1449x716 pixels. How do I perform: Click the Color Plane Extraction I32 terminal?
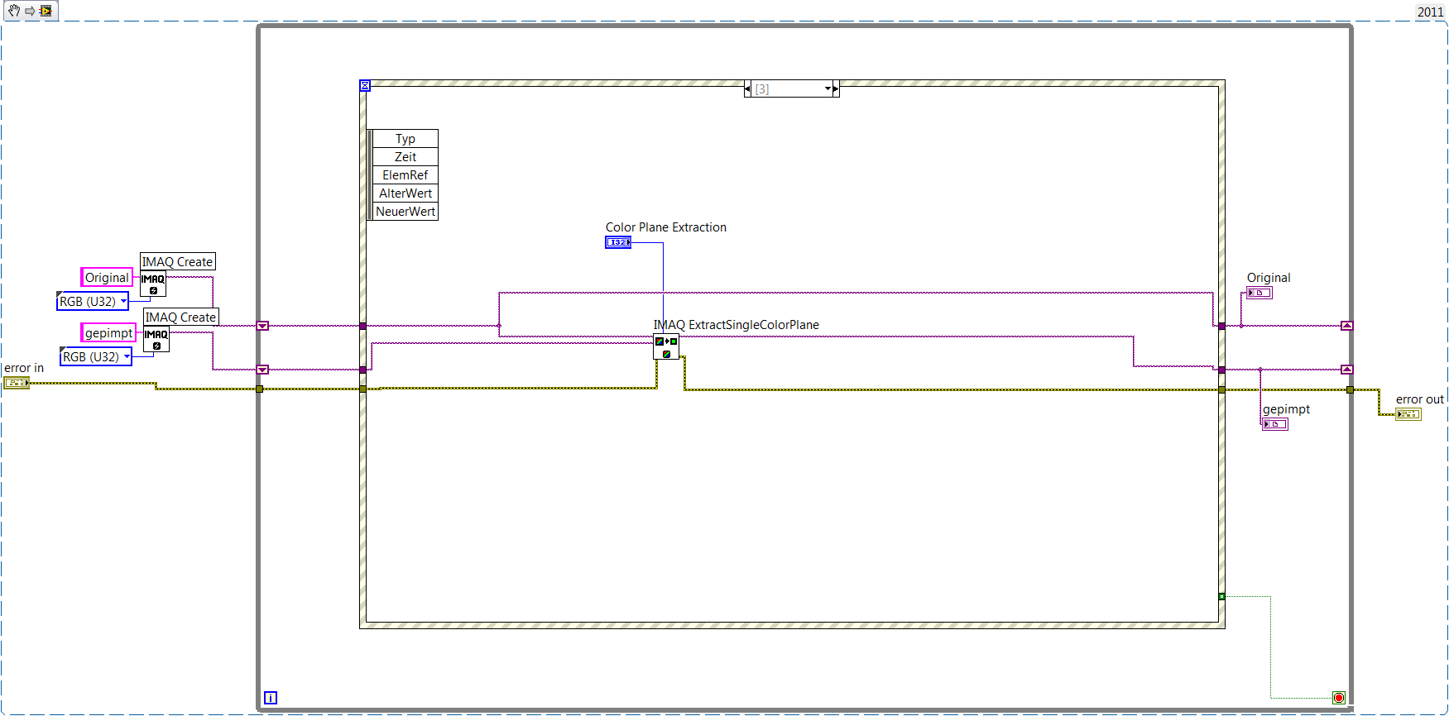click(x=618, y=242)
